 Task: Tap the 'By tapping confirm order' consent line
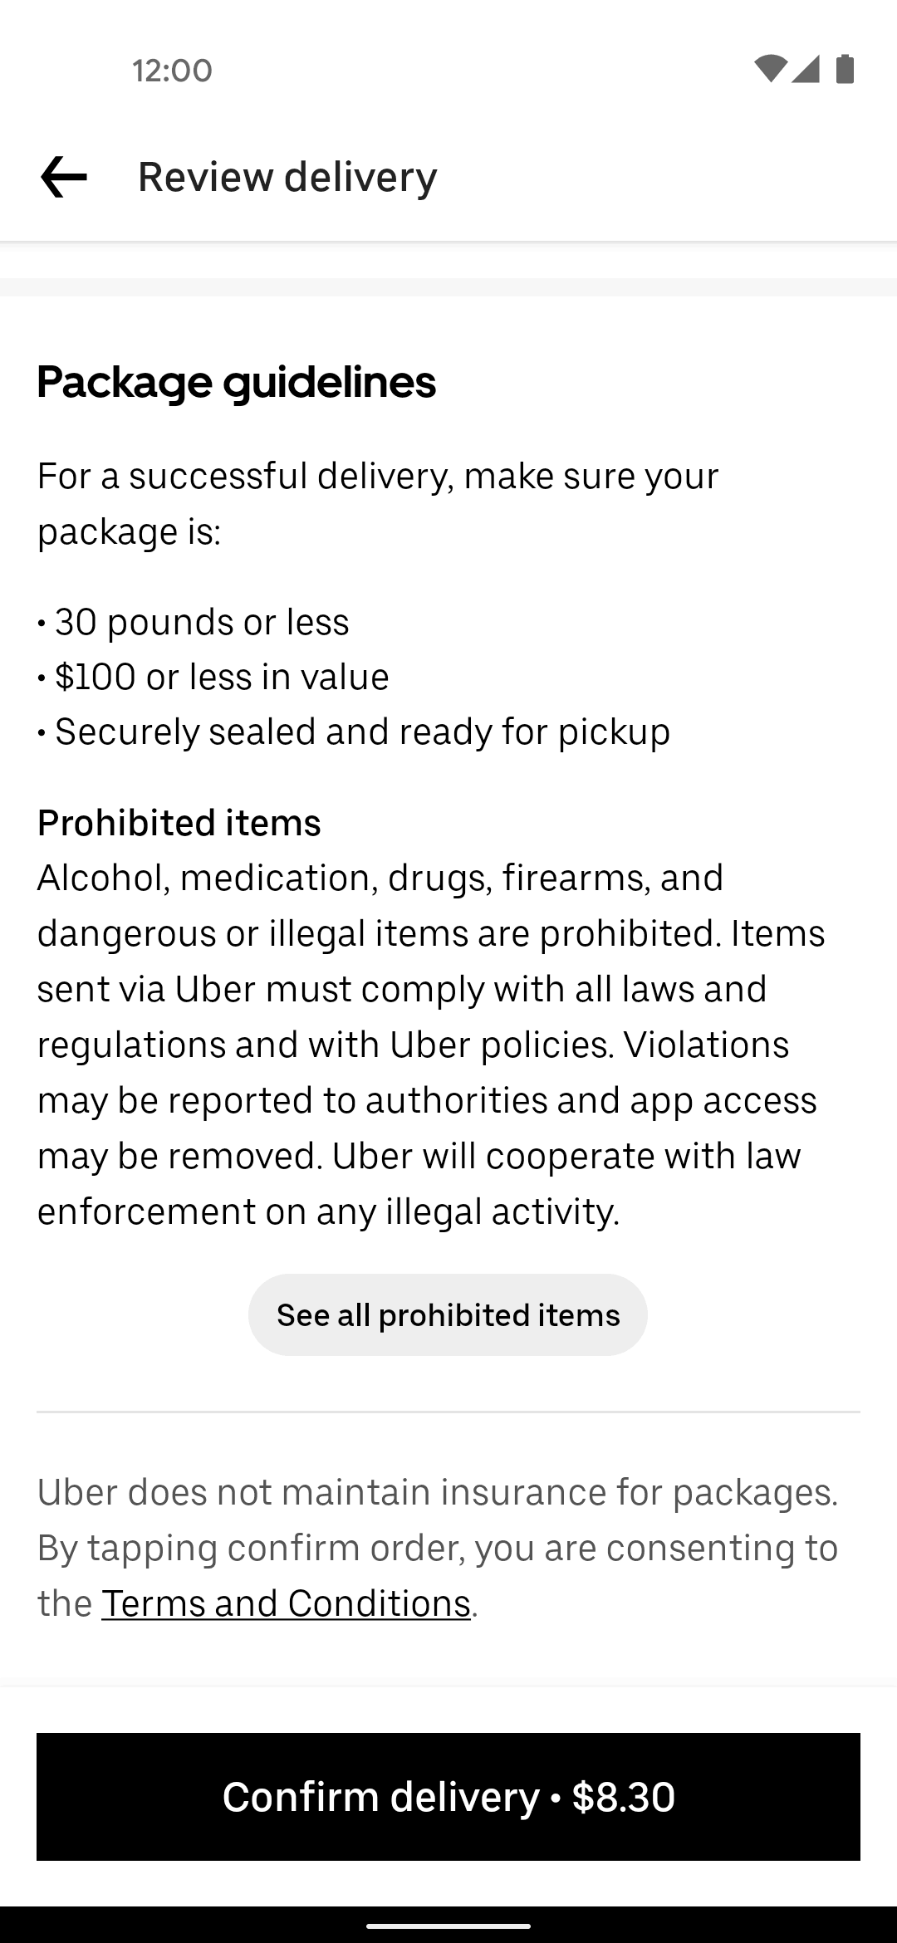click(438, 1548)
